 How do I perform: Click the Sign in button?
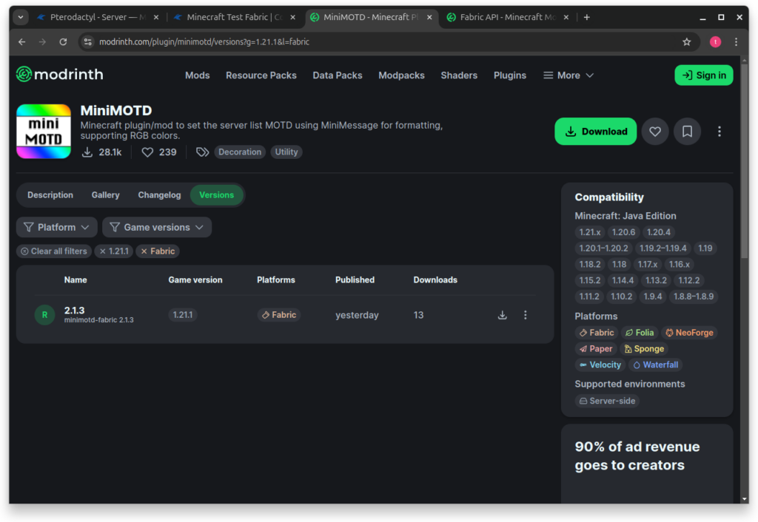pyautogui.click(x=703, y=75)
